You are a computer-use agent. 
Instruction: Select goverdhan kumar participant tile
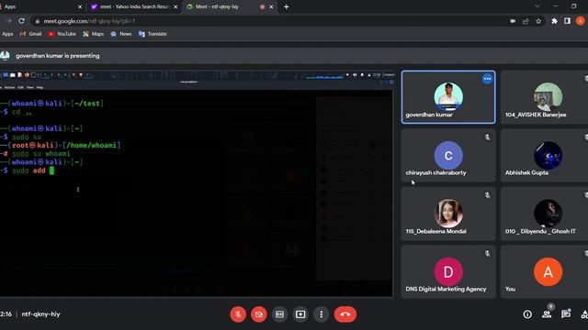[x=448, y=97]
